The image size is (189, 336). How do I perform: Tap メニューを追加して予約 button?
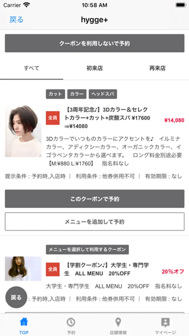click(x=95, y=221)
